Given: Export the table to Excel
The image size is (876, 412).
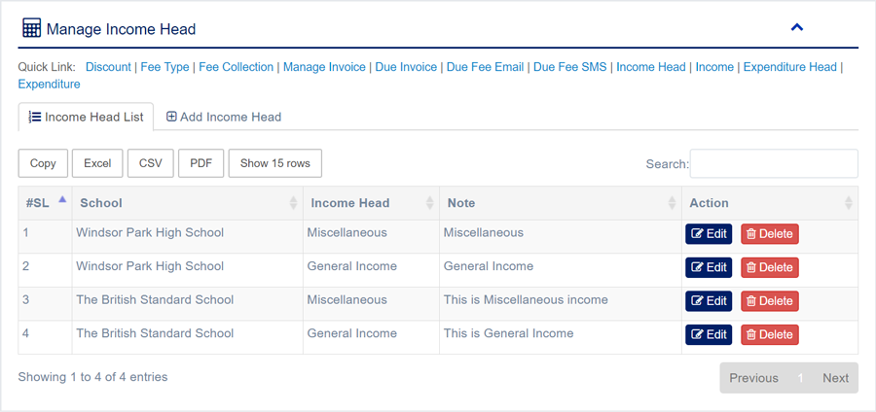Looking at the screenshot, I should (97, 163).
